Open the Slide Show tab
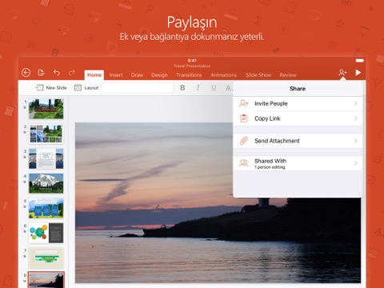 pos(258,75)
